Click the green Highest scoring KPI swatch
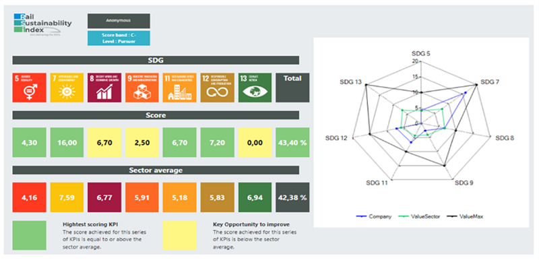Viewport: 539px width, 260px height. [x=29, y=235]
